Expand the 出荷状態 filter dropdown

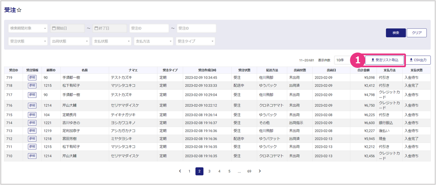(70, 41)
